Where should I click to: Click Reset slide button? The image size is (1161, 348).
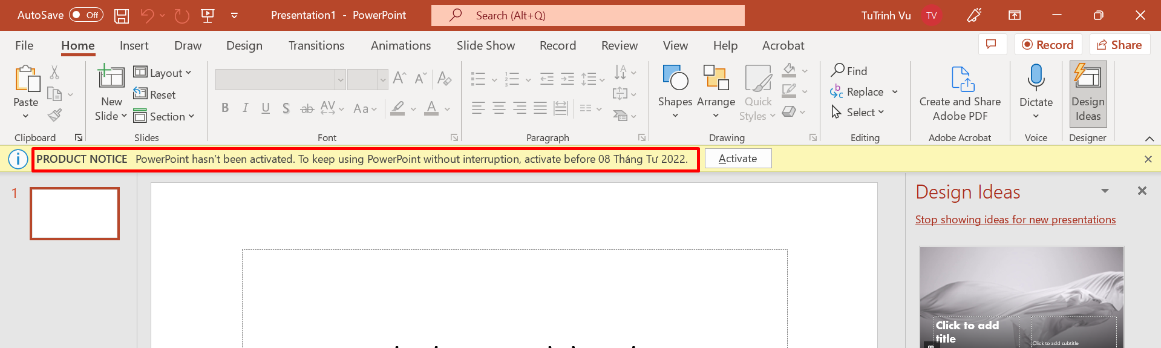tap(155, 94)
